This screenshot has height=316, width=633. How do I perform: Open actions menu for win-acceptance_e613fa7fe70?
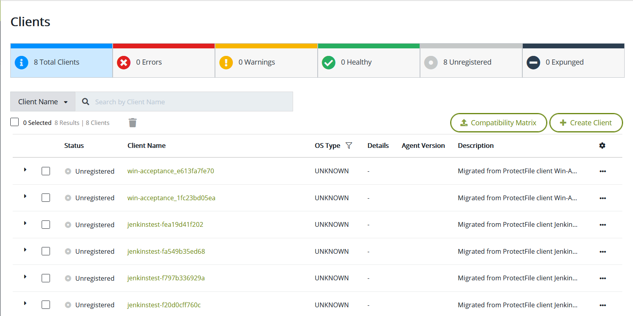click(x=603, y=171)
